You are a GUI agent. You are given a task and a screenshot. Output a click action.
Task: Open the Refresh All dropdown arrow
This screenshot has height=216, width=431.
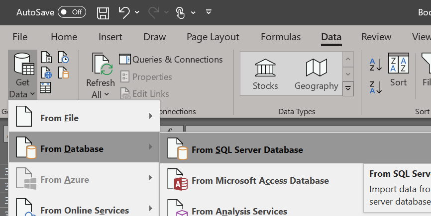pos(107,94)
